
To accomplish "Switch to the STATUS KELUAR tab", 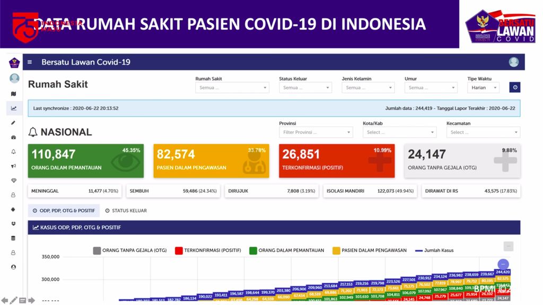I will (126, 211).
